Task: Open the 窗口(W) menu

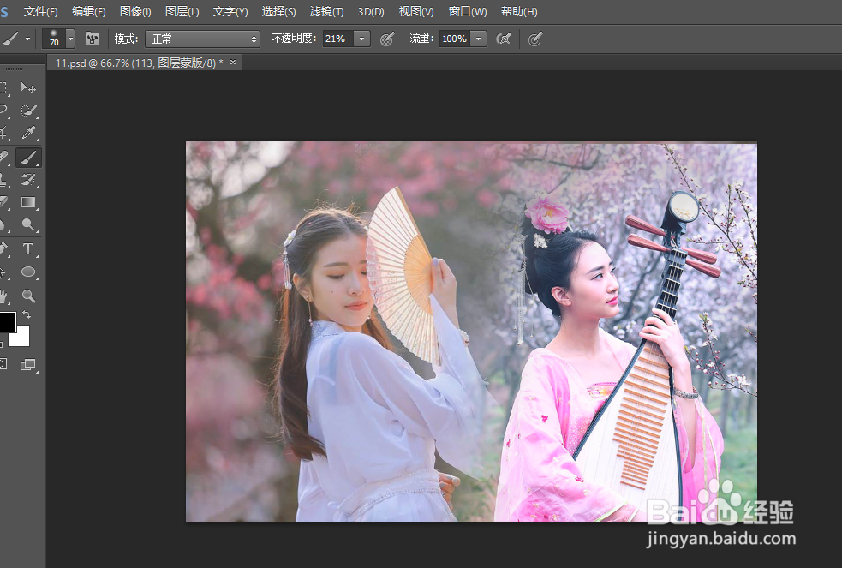Action: pos(468,11)
